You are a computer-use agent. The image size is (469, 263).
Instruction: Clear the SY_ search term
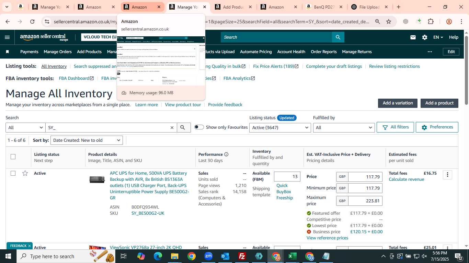pos(172,127)
